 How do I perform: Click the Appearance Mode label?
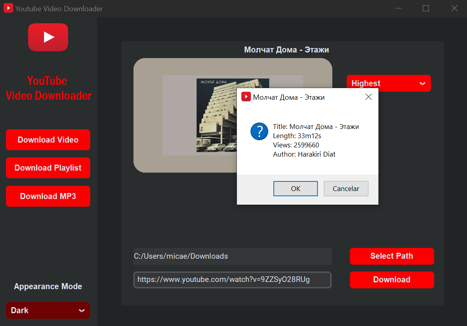(x=48, y=286)
